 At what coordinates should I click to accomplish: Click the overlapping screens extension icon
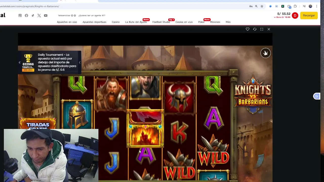[x=289, y=7]
